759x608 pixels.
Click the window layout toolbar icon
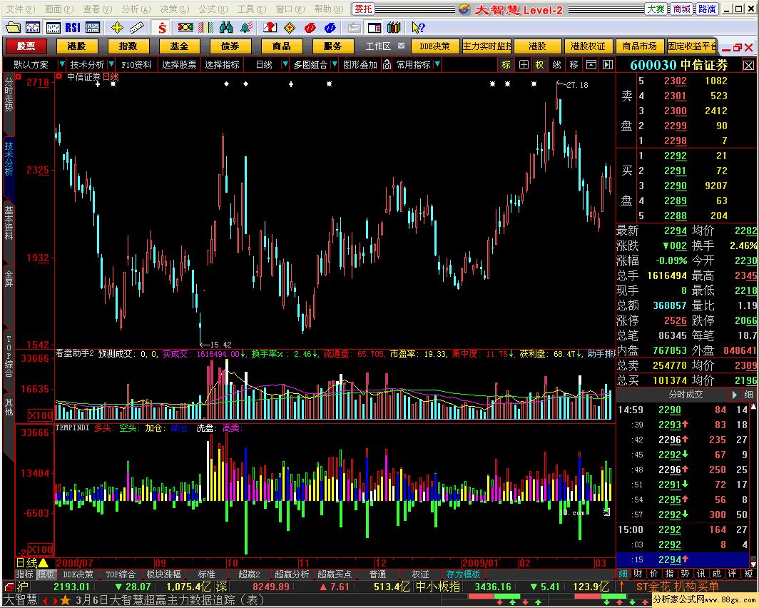(375, 28)
